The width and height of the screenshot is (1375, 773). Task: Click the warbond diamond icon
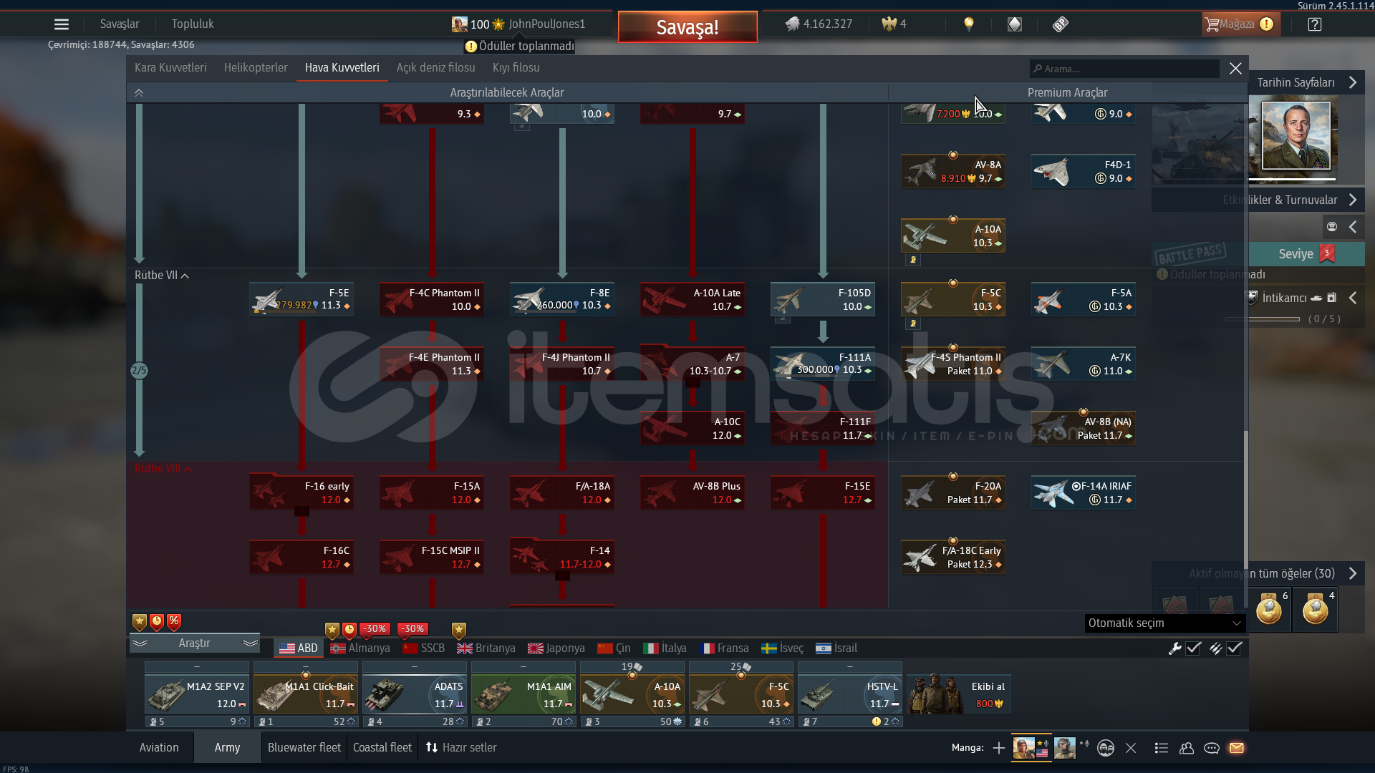tap(1015, 24)
